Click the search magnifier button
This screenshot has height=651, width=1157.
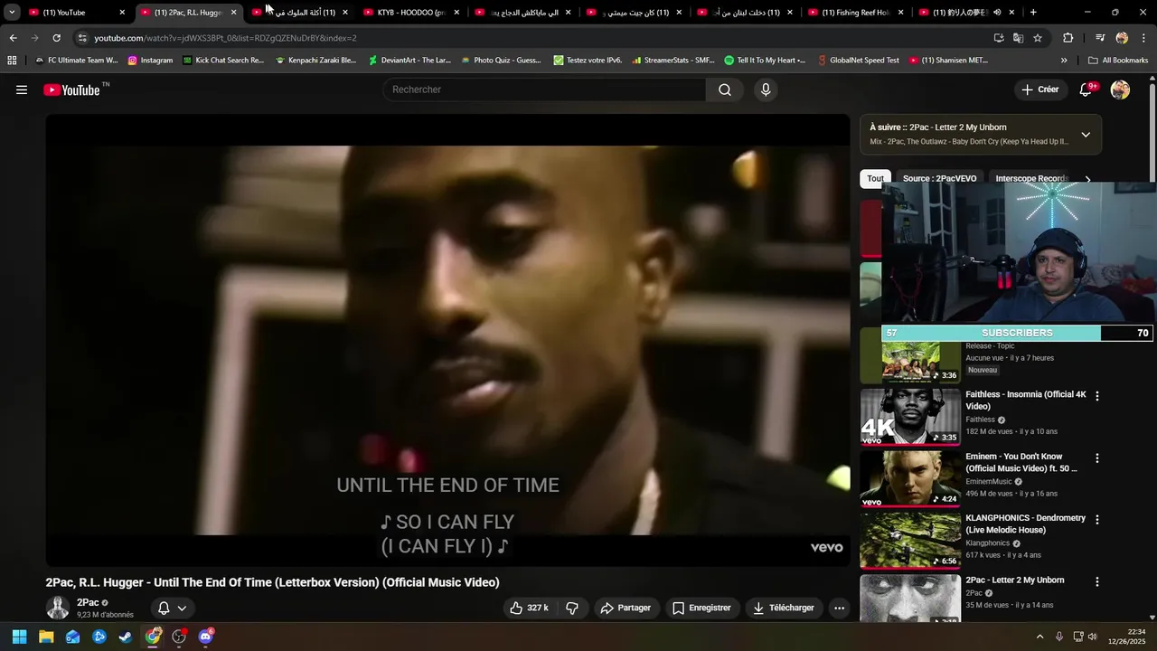point(725,90)
